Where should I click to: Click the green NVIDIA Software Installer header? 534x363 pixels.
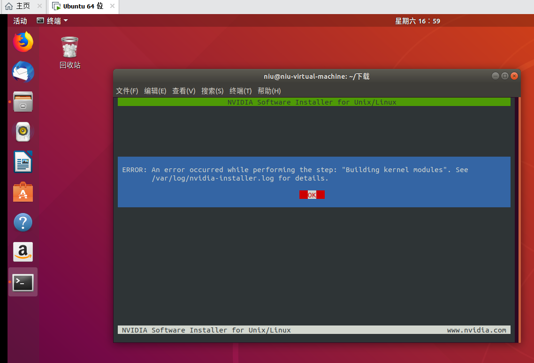314,102
